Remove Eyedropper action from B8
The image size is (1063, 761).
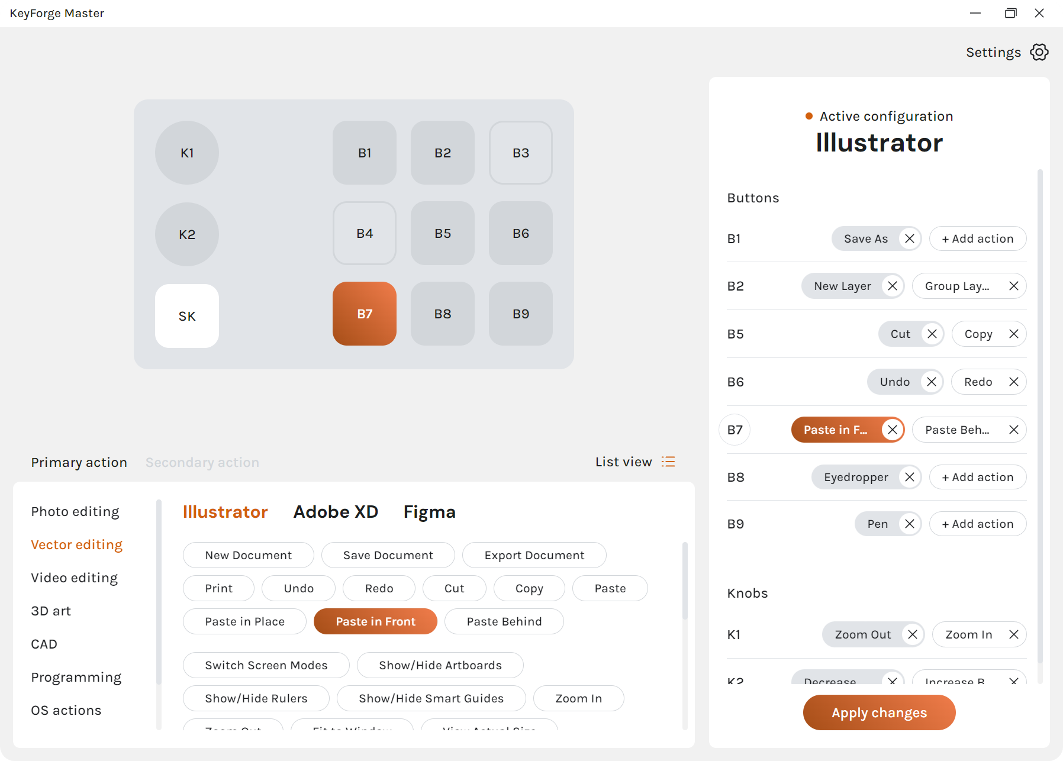(x=910, y=477)
